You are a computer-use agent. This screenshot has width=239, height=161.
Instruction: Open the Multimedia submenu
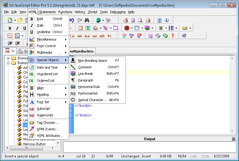(48, 52)
